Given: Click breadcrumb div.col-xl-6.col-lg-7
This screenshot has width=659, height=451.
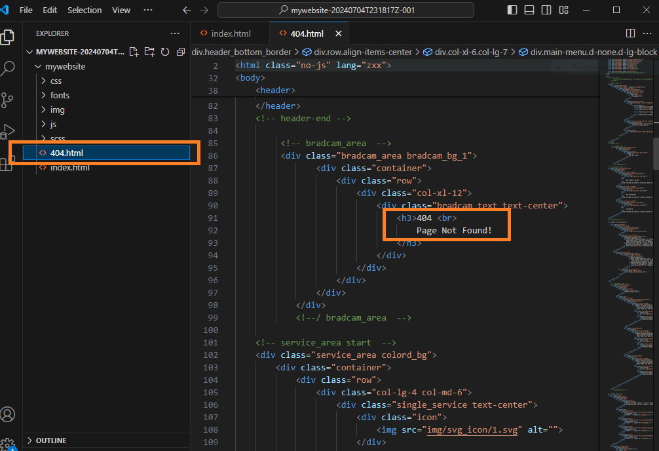Looking at the screenshot, I should (466, 52).
